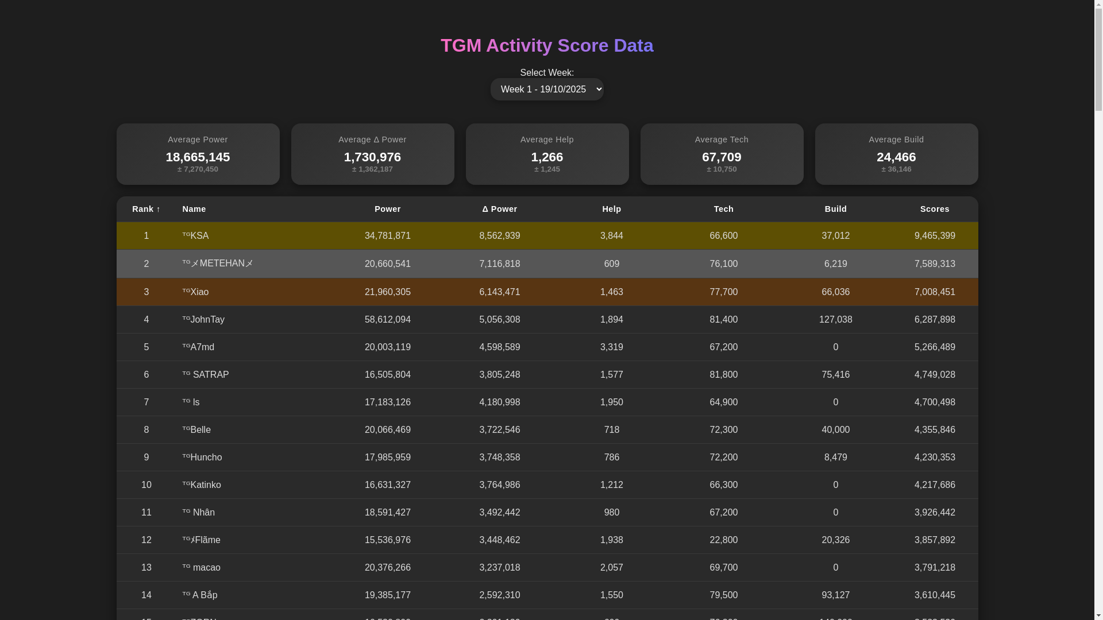The width and height of the screenshot is (1103, 620).
Task: Click the TGM Activity Score Data title
Action: [546, 45]
